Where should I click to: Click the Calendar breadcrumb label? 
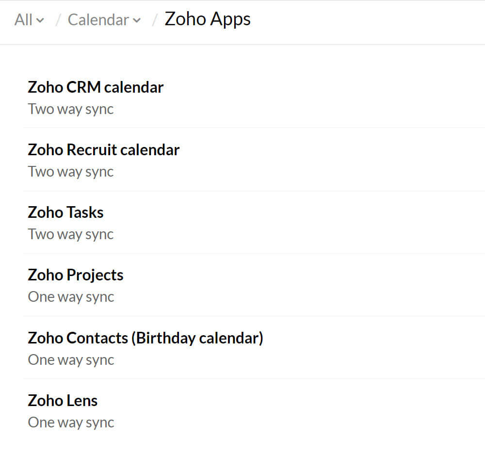98,20
